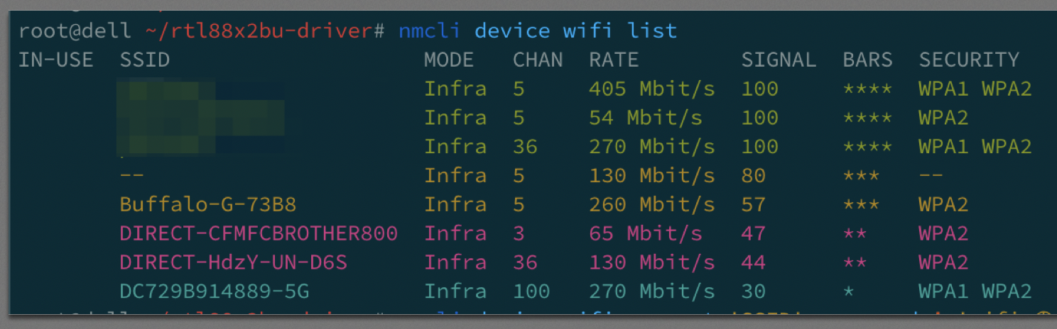The height and width of the screenshot is (329, 1057).
Task: Select the Buffalo-G-73B8 SSID text
Action: [207, 204]
